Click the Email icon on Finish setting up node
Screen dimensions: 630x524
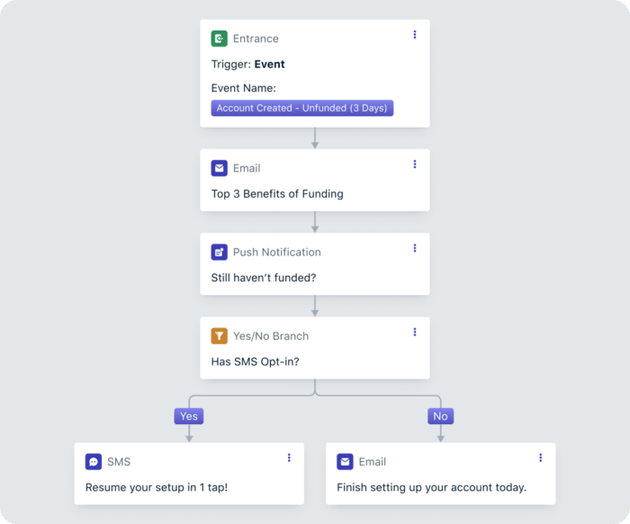coord(346,462)
